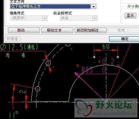
Task: Select the 11° angle dimension
Action: click(13, 115)
